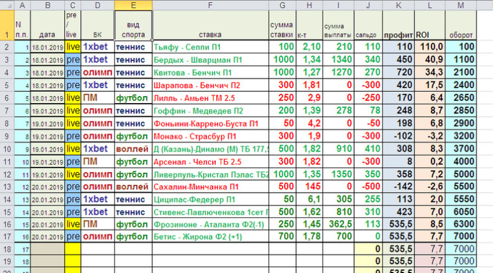
Task: Select row header 10
Action: (x=6, y=148)
